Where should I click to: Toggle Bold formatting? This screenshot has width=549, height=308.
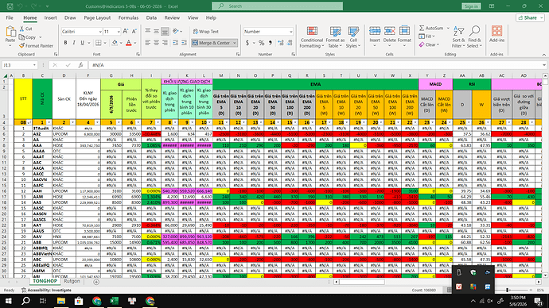click(65, 43)
